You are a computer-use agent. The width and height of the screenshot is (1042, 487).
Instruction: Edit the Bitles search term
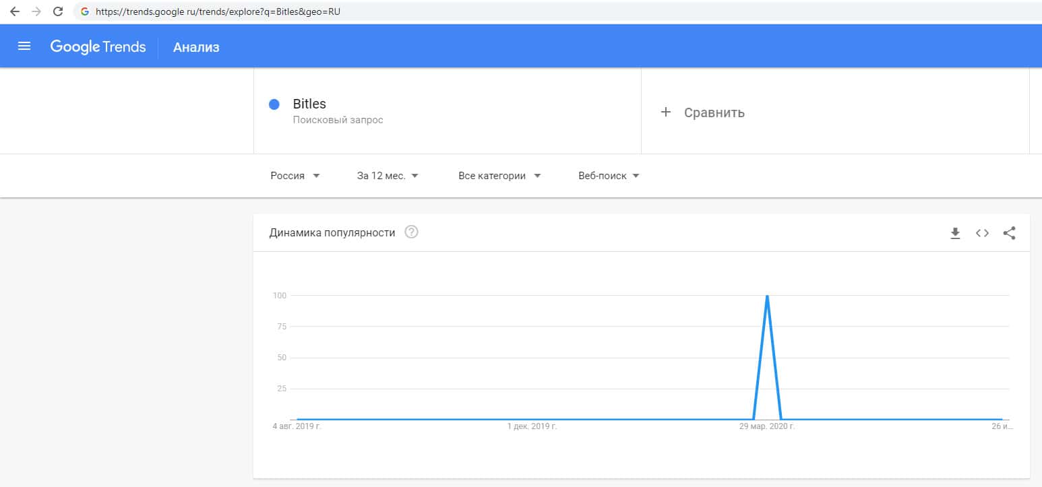tap(309, 104)
